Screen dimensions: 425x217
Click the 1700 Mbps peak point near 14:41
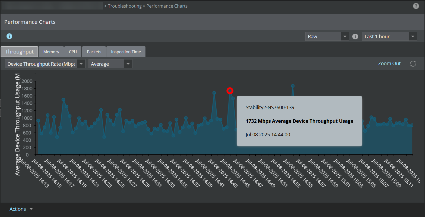(x=214, y=93)
